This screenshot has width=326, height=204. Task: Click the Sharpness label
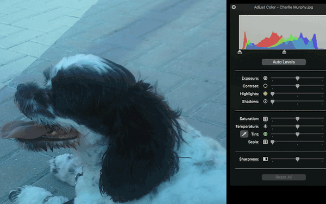coord(249,159)
